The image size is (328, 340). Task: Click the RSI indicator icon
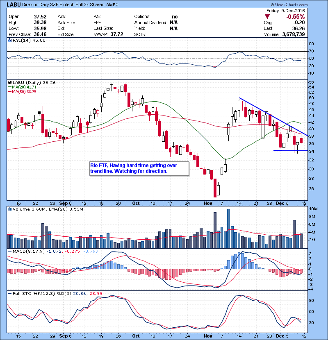point(9,40)
